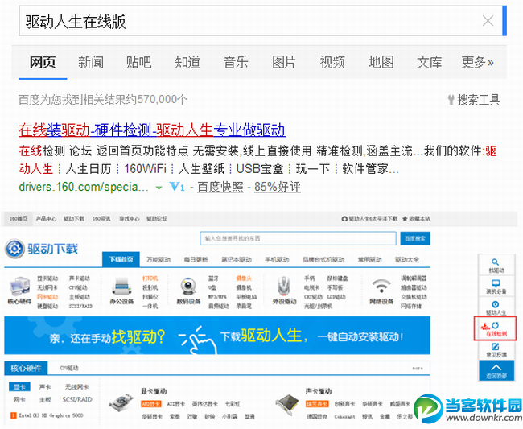523x429 pixels.
Task: Select the highlighted 显卡 category button
Action: click(19, 386)
